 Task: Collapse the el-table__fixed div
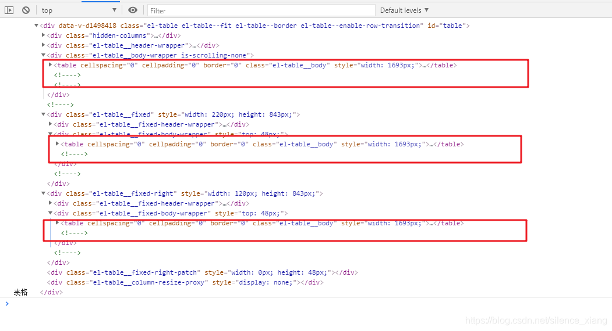pos(43,114)
